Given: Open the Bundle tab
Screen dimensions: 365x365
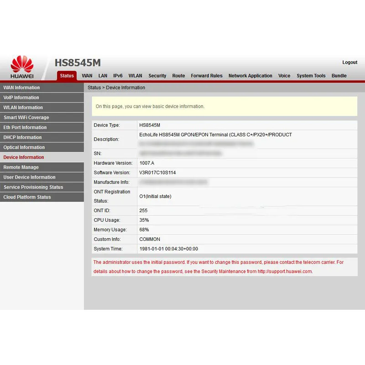Looking at the screenshot, I should [x=339, y=76].
